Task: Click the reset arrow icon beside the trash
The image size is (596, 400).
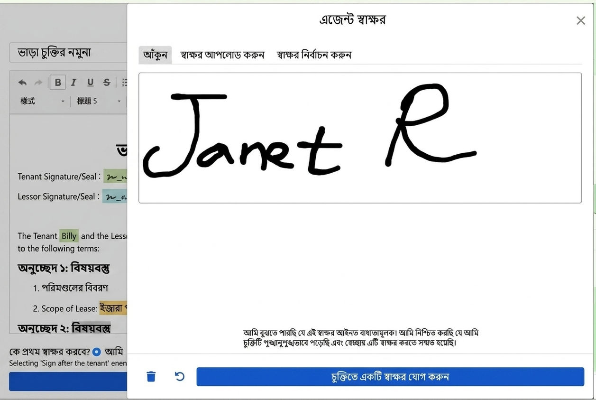Action: (179, 377)
